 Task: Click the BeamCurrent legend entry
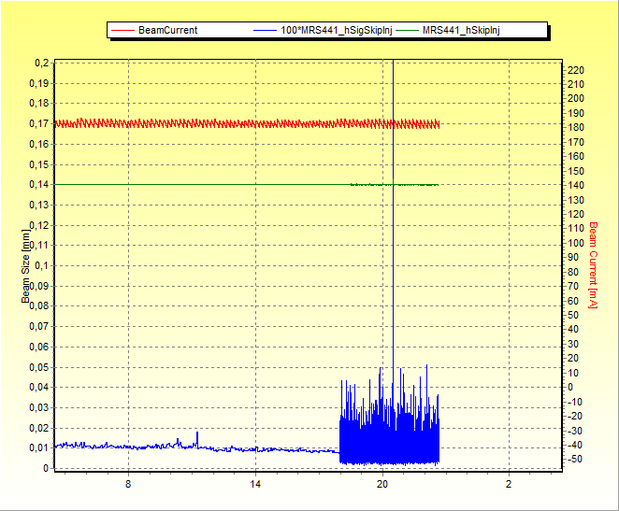tap(167, 30)
